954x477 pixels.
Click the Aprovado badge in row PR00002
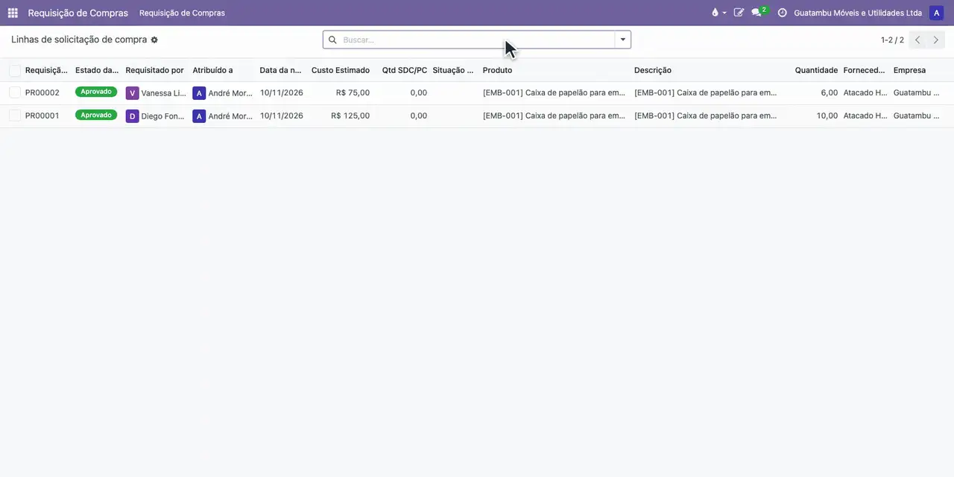click(x=96, y=92)
